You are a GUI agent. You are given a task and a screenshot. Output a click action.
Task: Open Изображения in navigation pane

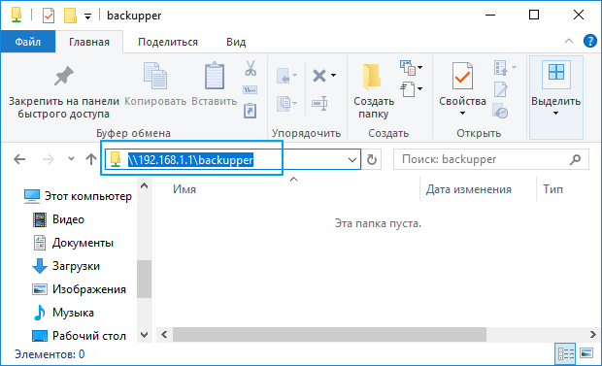[79, 289]
